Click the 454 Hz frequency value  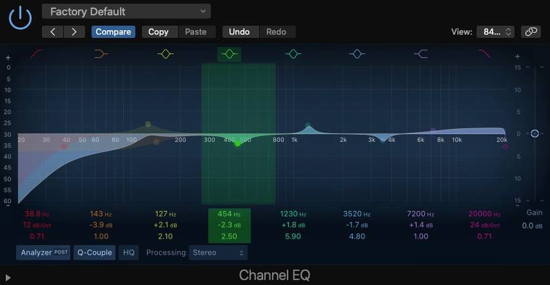point(229,214)
